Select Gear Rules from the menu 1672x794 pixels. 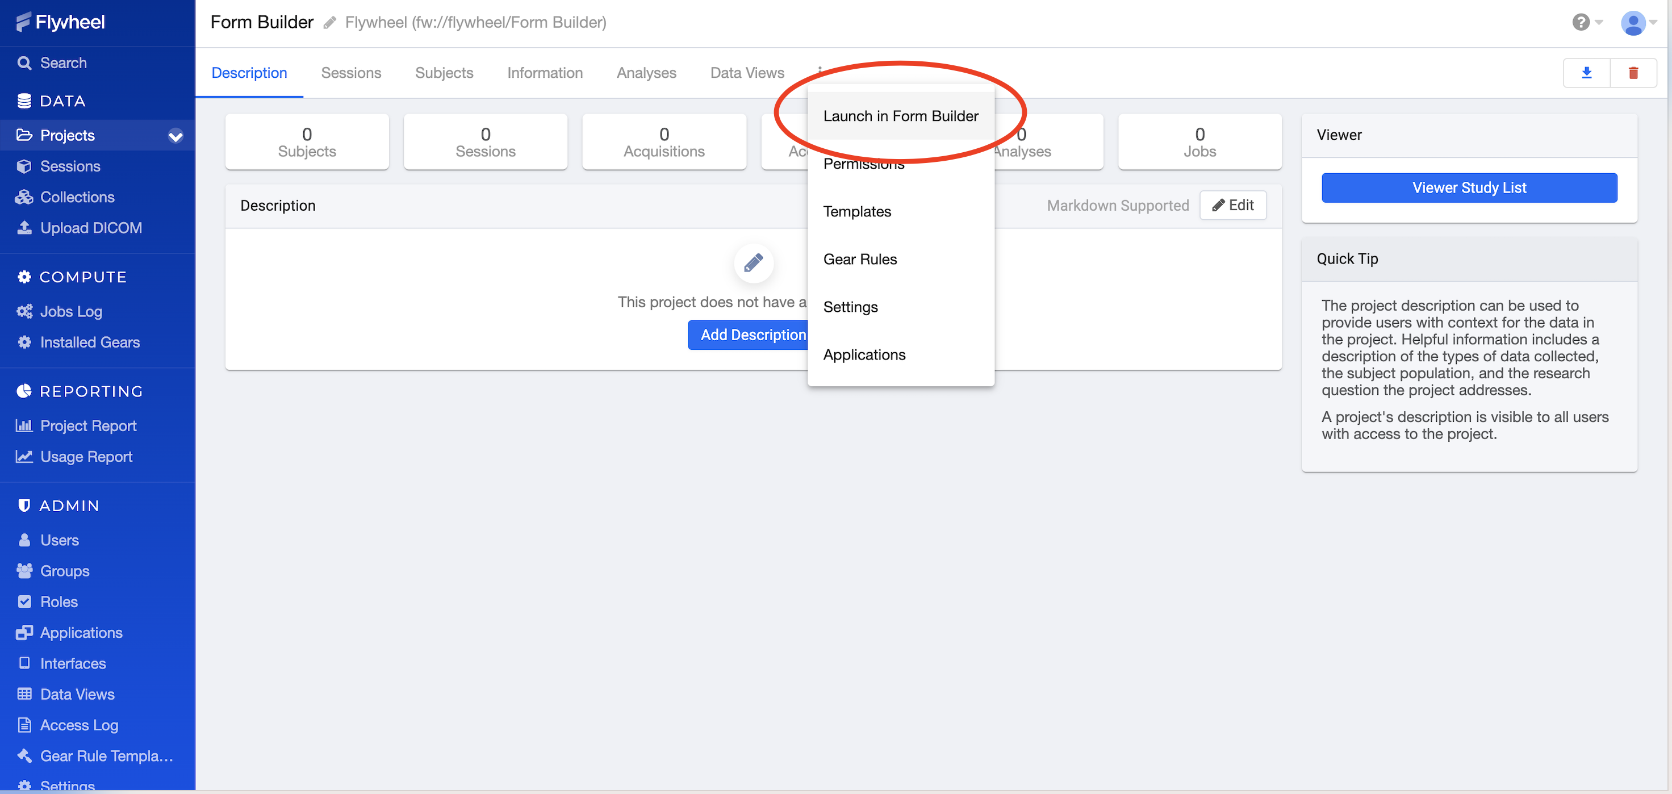900,259
